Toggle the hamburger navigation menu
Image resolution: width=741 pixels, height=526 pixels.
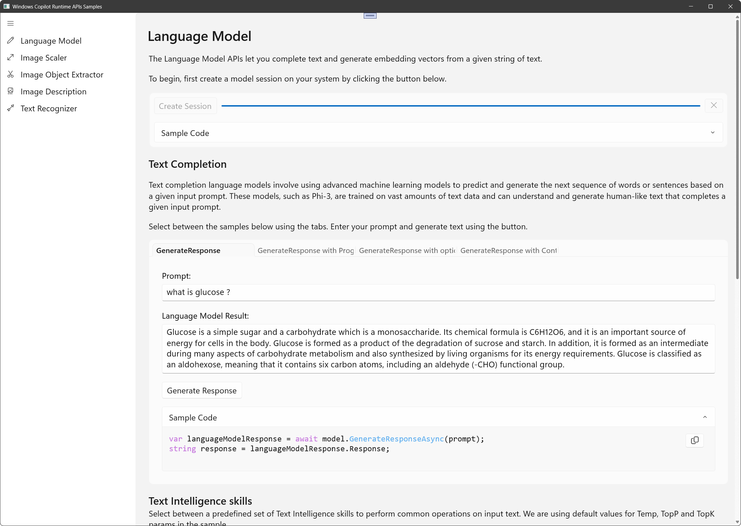click(10, 23)
